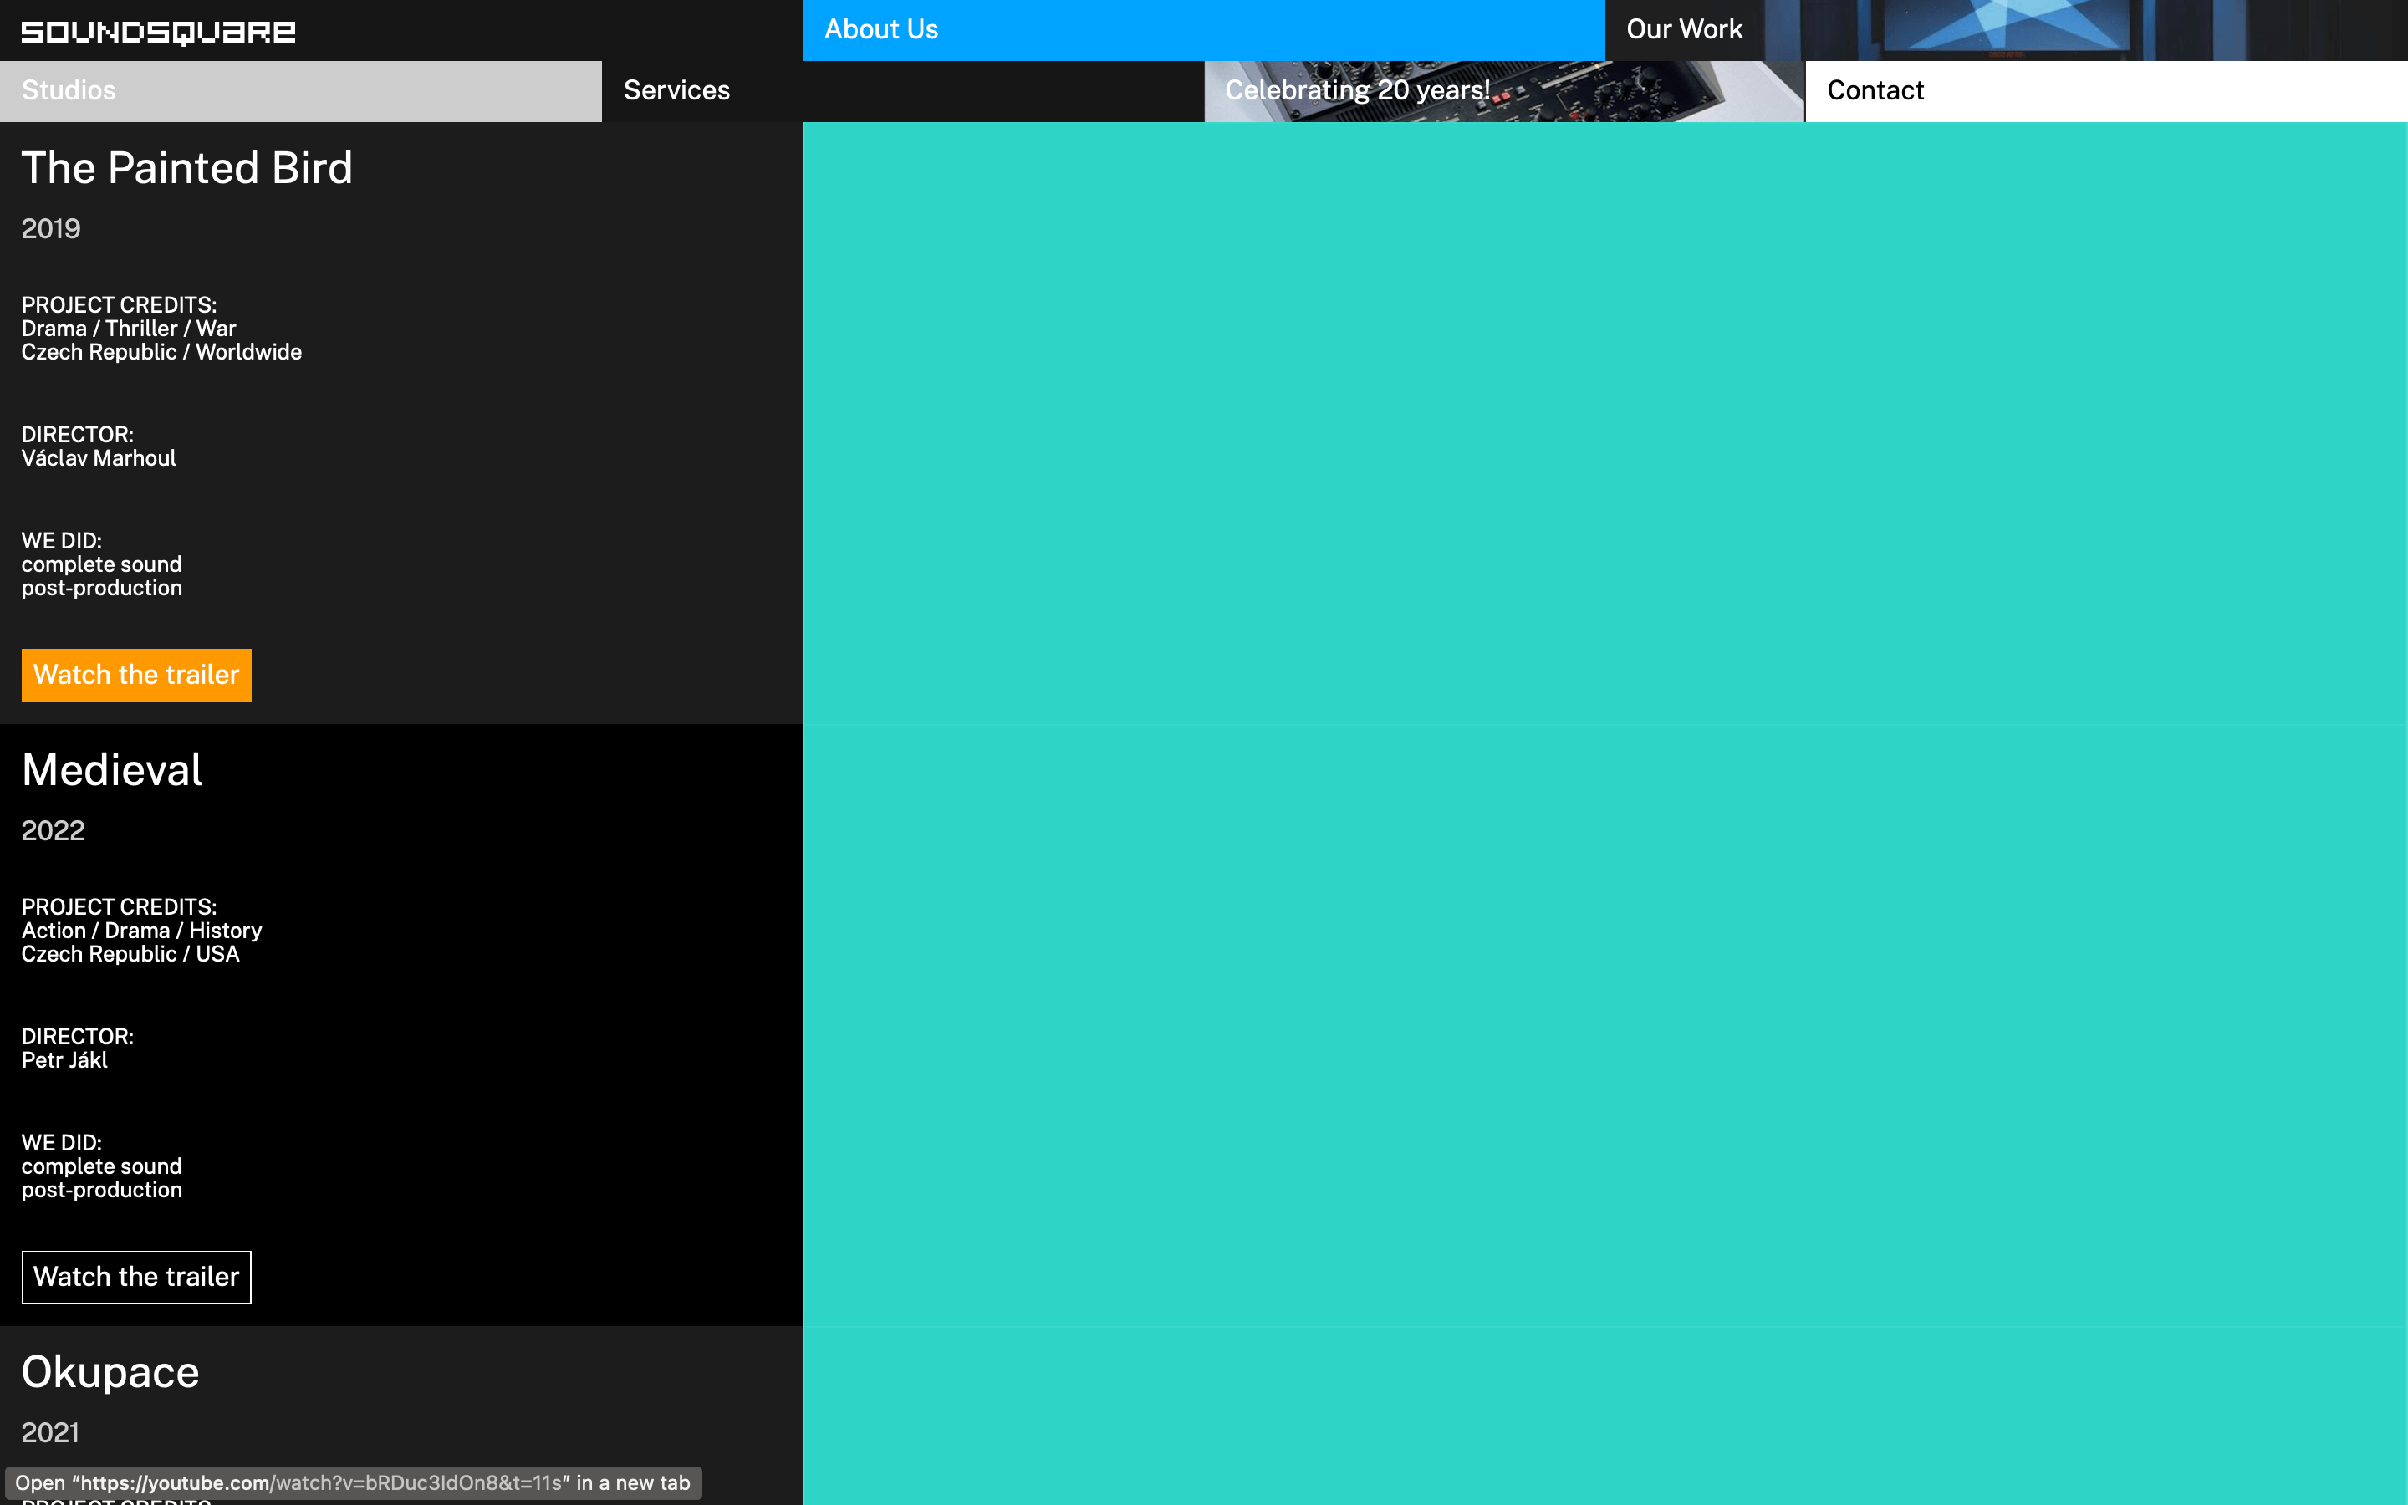Click teal panel beside Medieval
2408x1505 pixels.
point(1604,1025)
